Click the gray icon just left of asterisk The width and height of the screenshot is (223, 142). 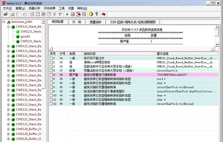(49, 14)
